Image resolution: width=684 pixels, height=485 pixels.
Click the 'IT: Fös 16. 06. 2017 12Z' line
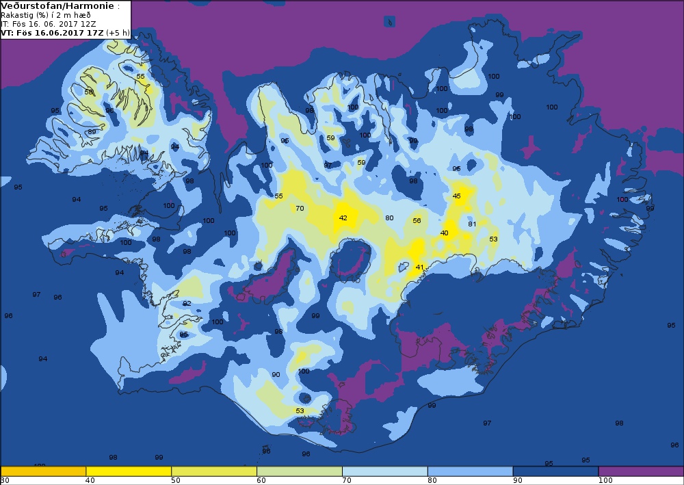(x=49, y=24)
